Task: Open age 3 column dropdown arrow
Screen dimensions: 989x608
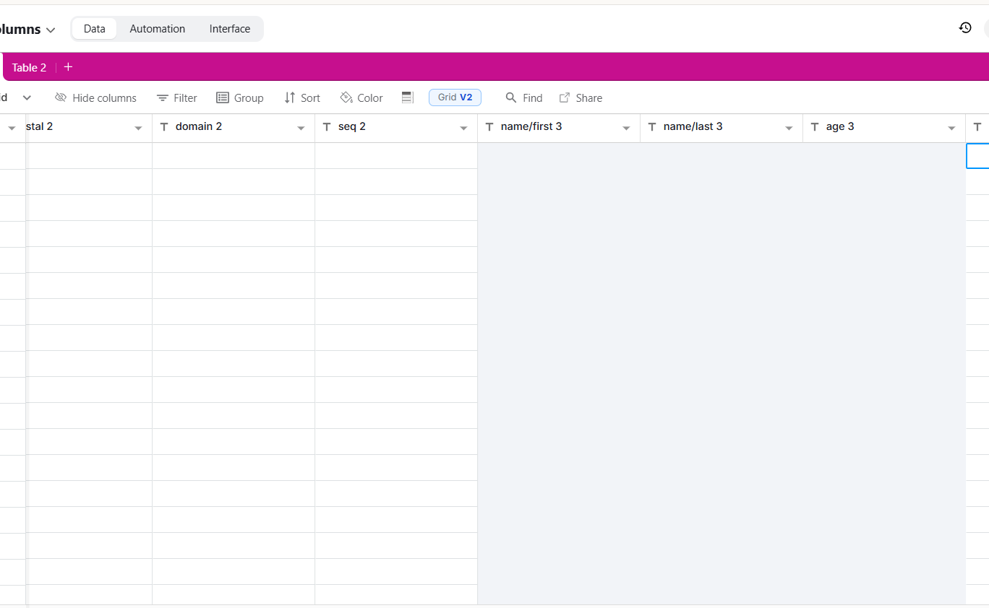Action: pyautogui.click(x=951, y=129)
